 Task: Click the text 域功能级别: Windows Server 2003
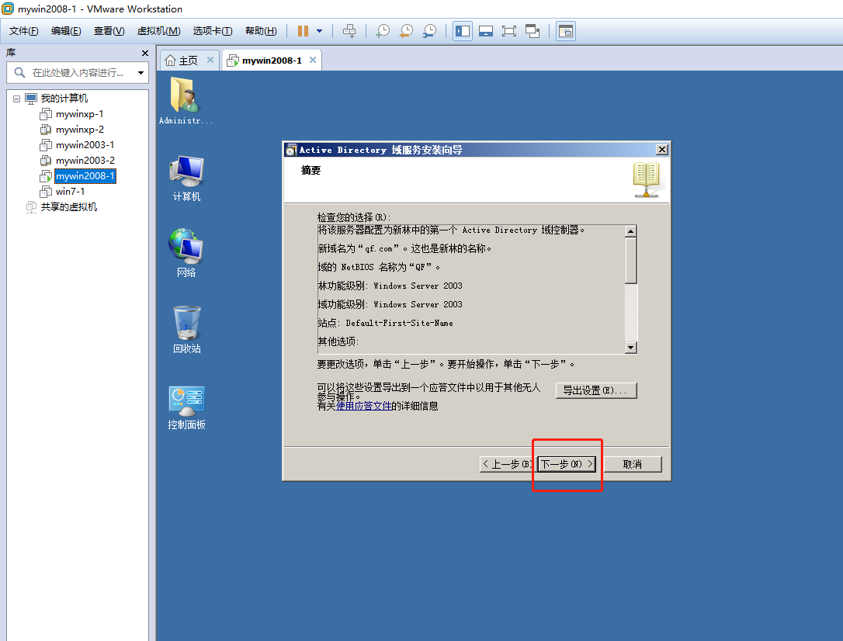(x=390, y=304)
